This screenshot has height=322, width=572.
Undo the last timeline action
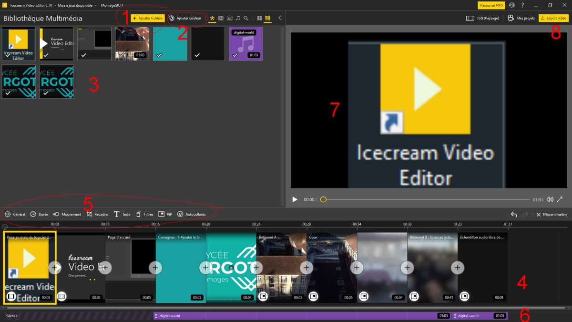(x=514, y=215)
